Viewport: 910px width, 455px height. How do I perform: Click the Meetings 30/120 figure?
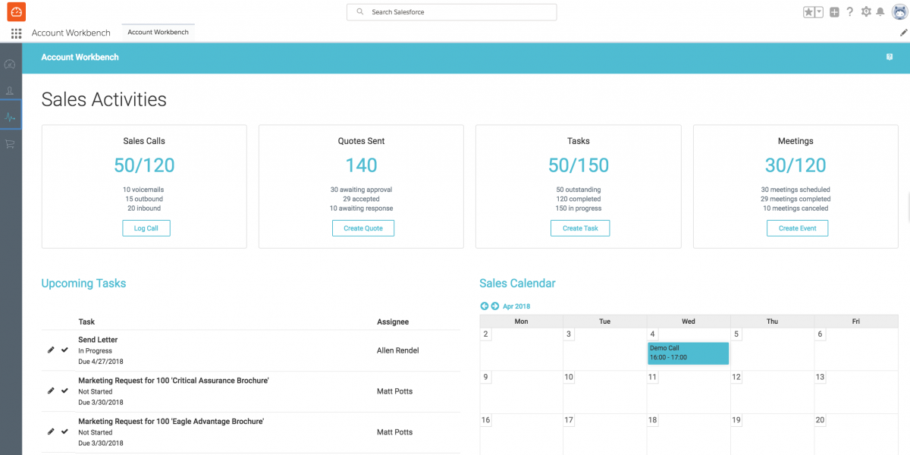point(795,165)
